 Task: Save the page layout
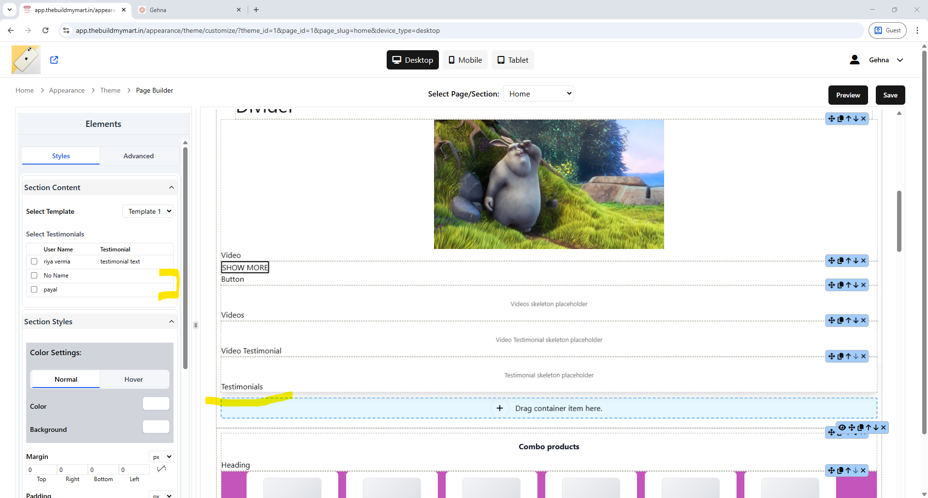click(890, 95)
